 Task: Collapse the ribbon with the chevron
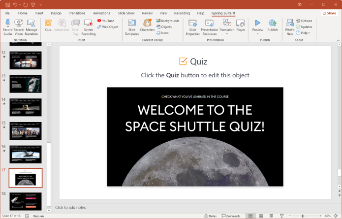338,40
